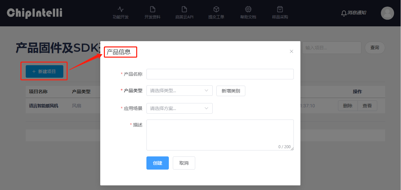Click the 消息通知 bell icon
This screenshot has width=401, height=190.
pyautogui.click(x=344, y=13)
